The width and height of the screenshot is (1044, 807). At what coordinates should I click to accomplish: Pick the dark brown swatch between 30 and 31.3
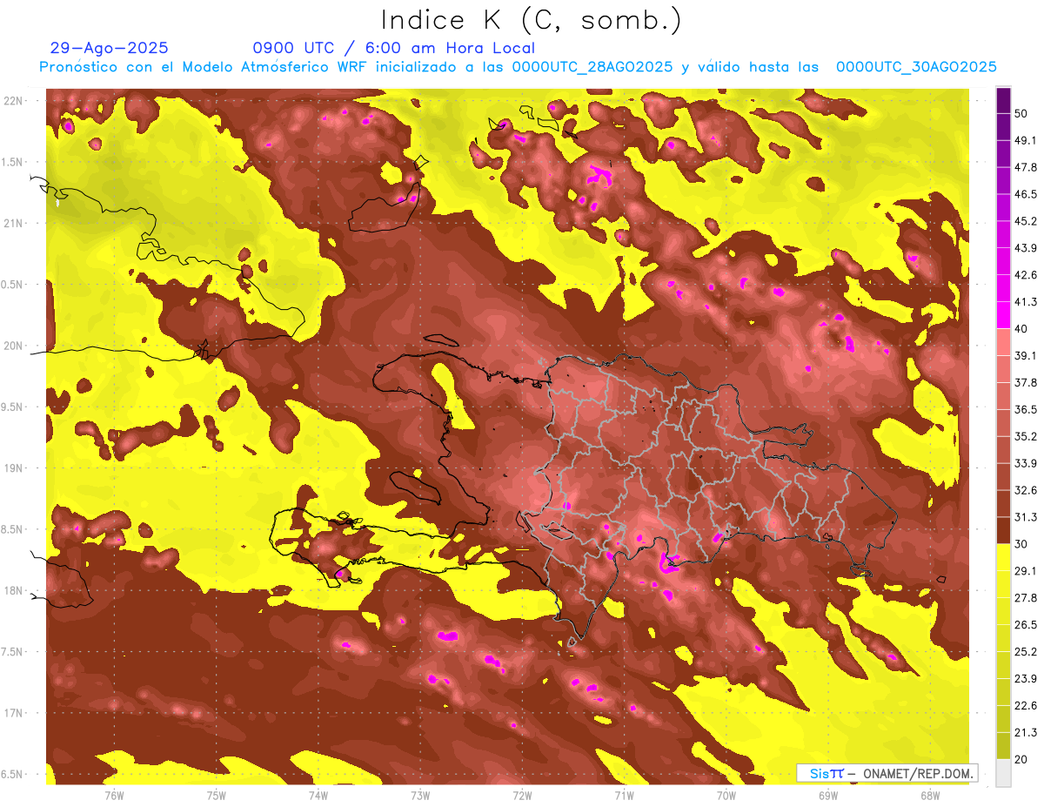click(1003, 530)
